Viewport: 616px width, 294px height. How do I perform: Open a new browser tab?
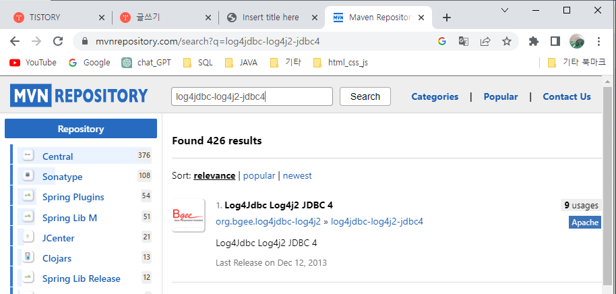click(x=447, y=18)
